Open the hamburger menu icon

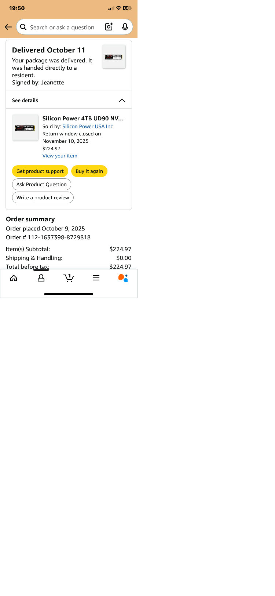coord(96,278)
